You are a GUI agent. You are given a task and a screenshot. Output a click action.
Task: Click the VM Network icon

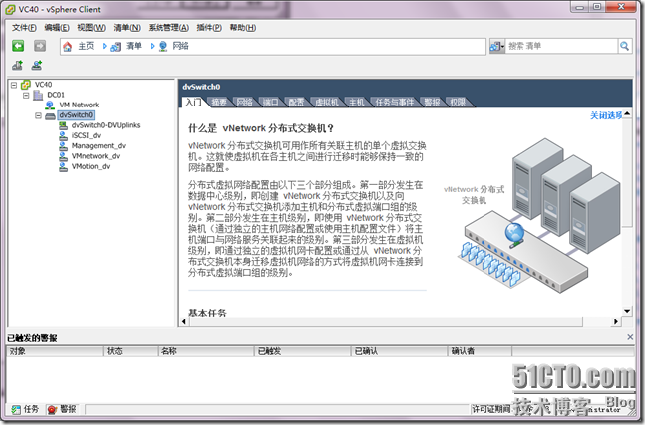click(x=50, y=106)
